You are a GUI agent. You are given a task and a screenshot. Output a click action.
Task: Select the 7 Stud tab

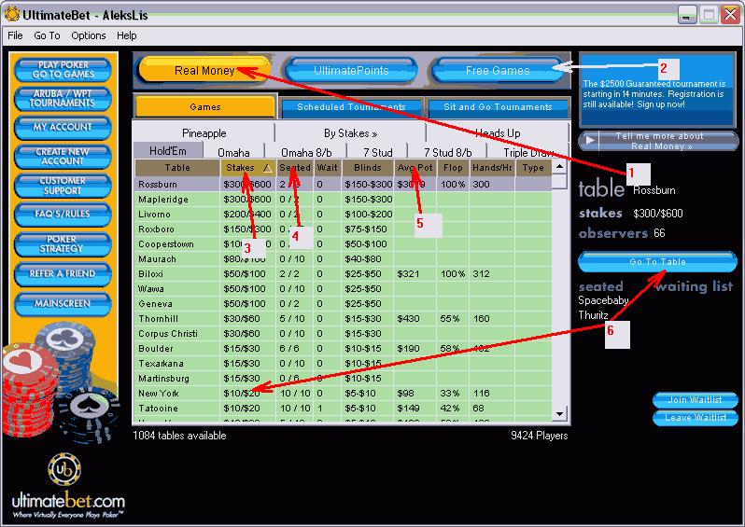click(x=378, y=152)
